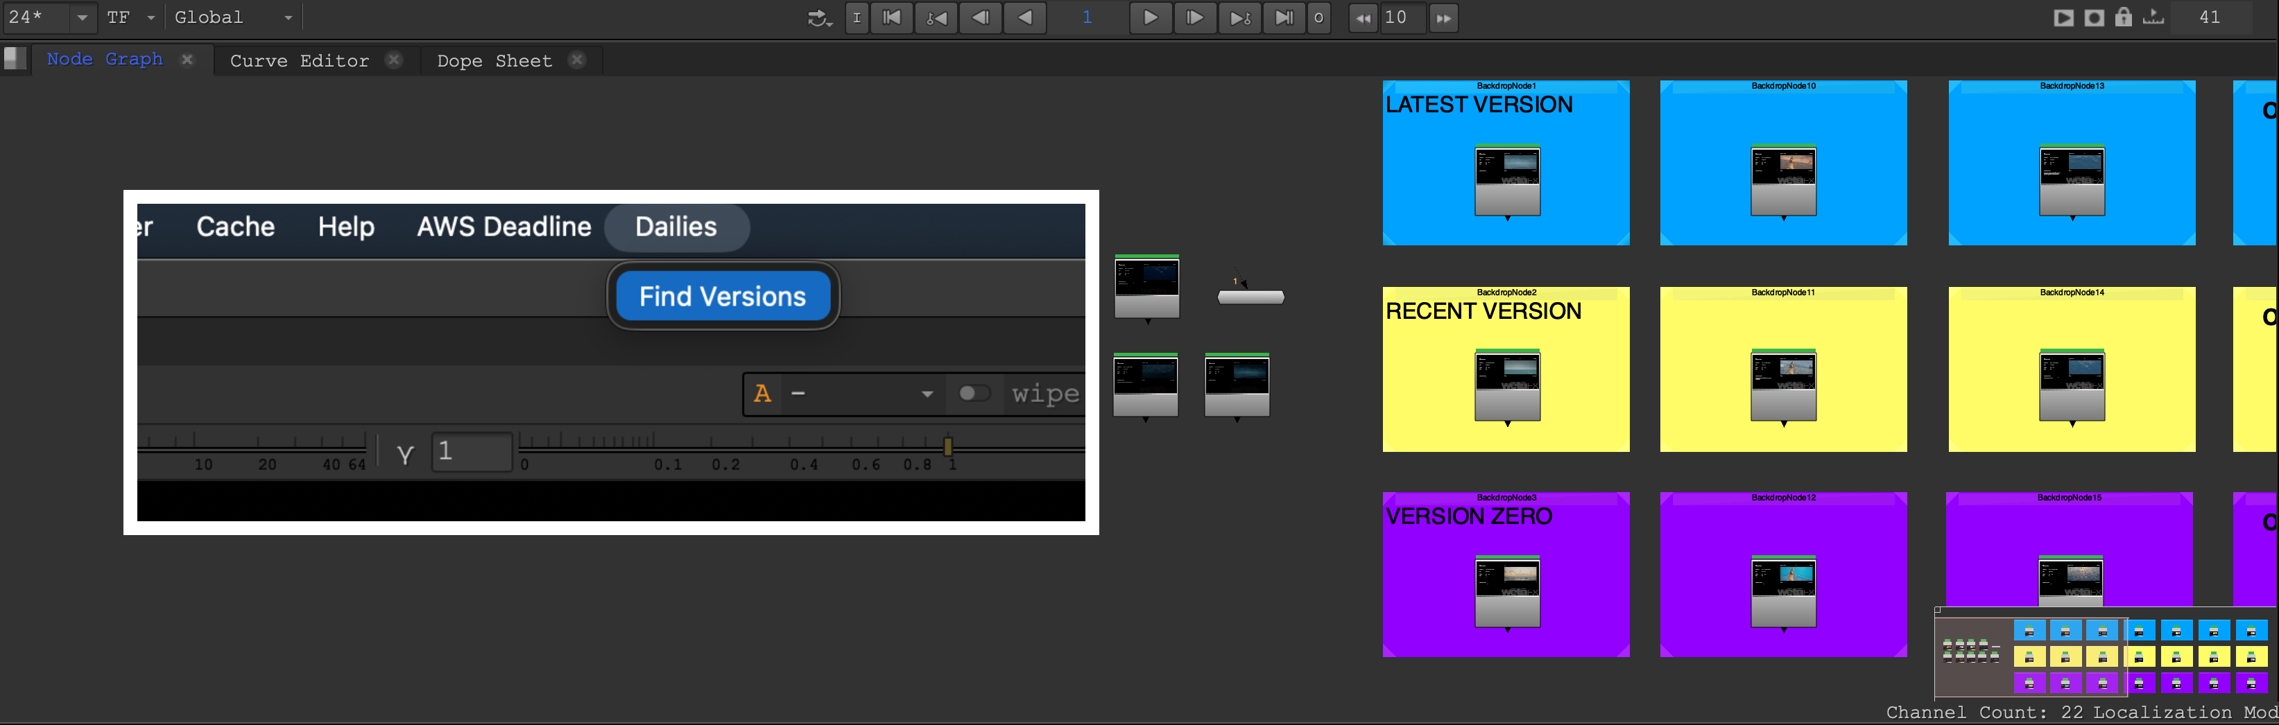
Task: Open the 24 fps dropdown
Action: point(81,18)
